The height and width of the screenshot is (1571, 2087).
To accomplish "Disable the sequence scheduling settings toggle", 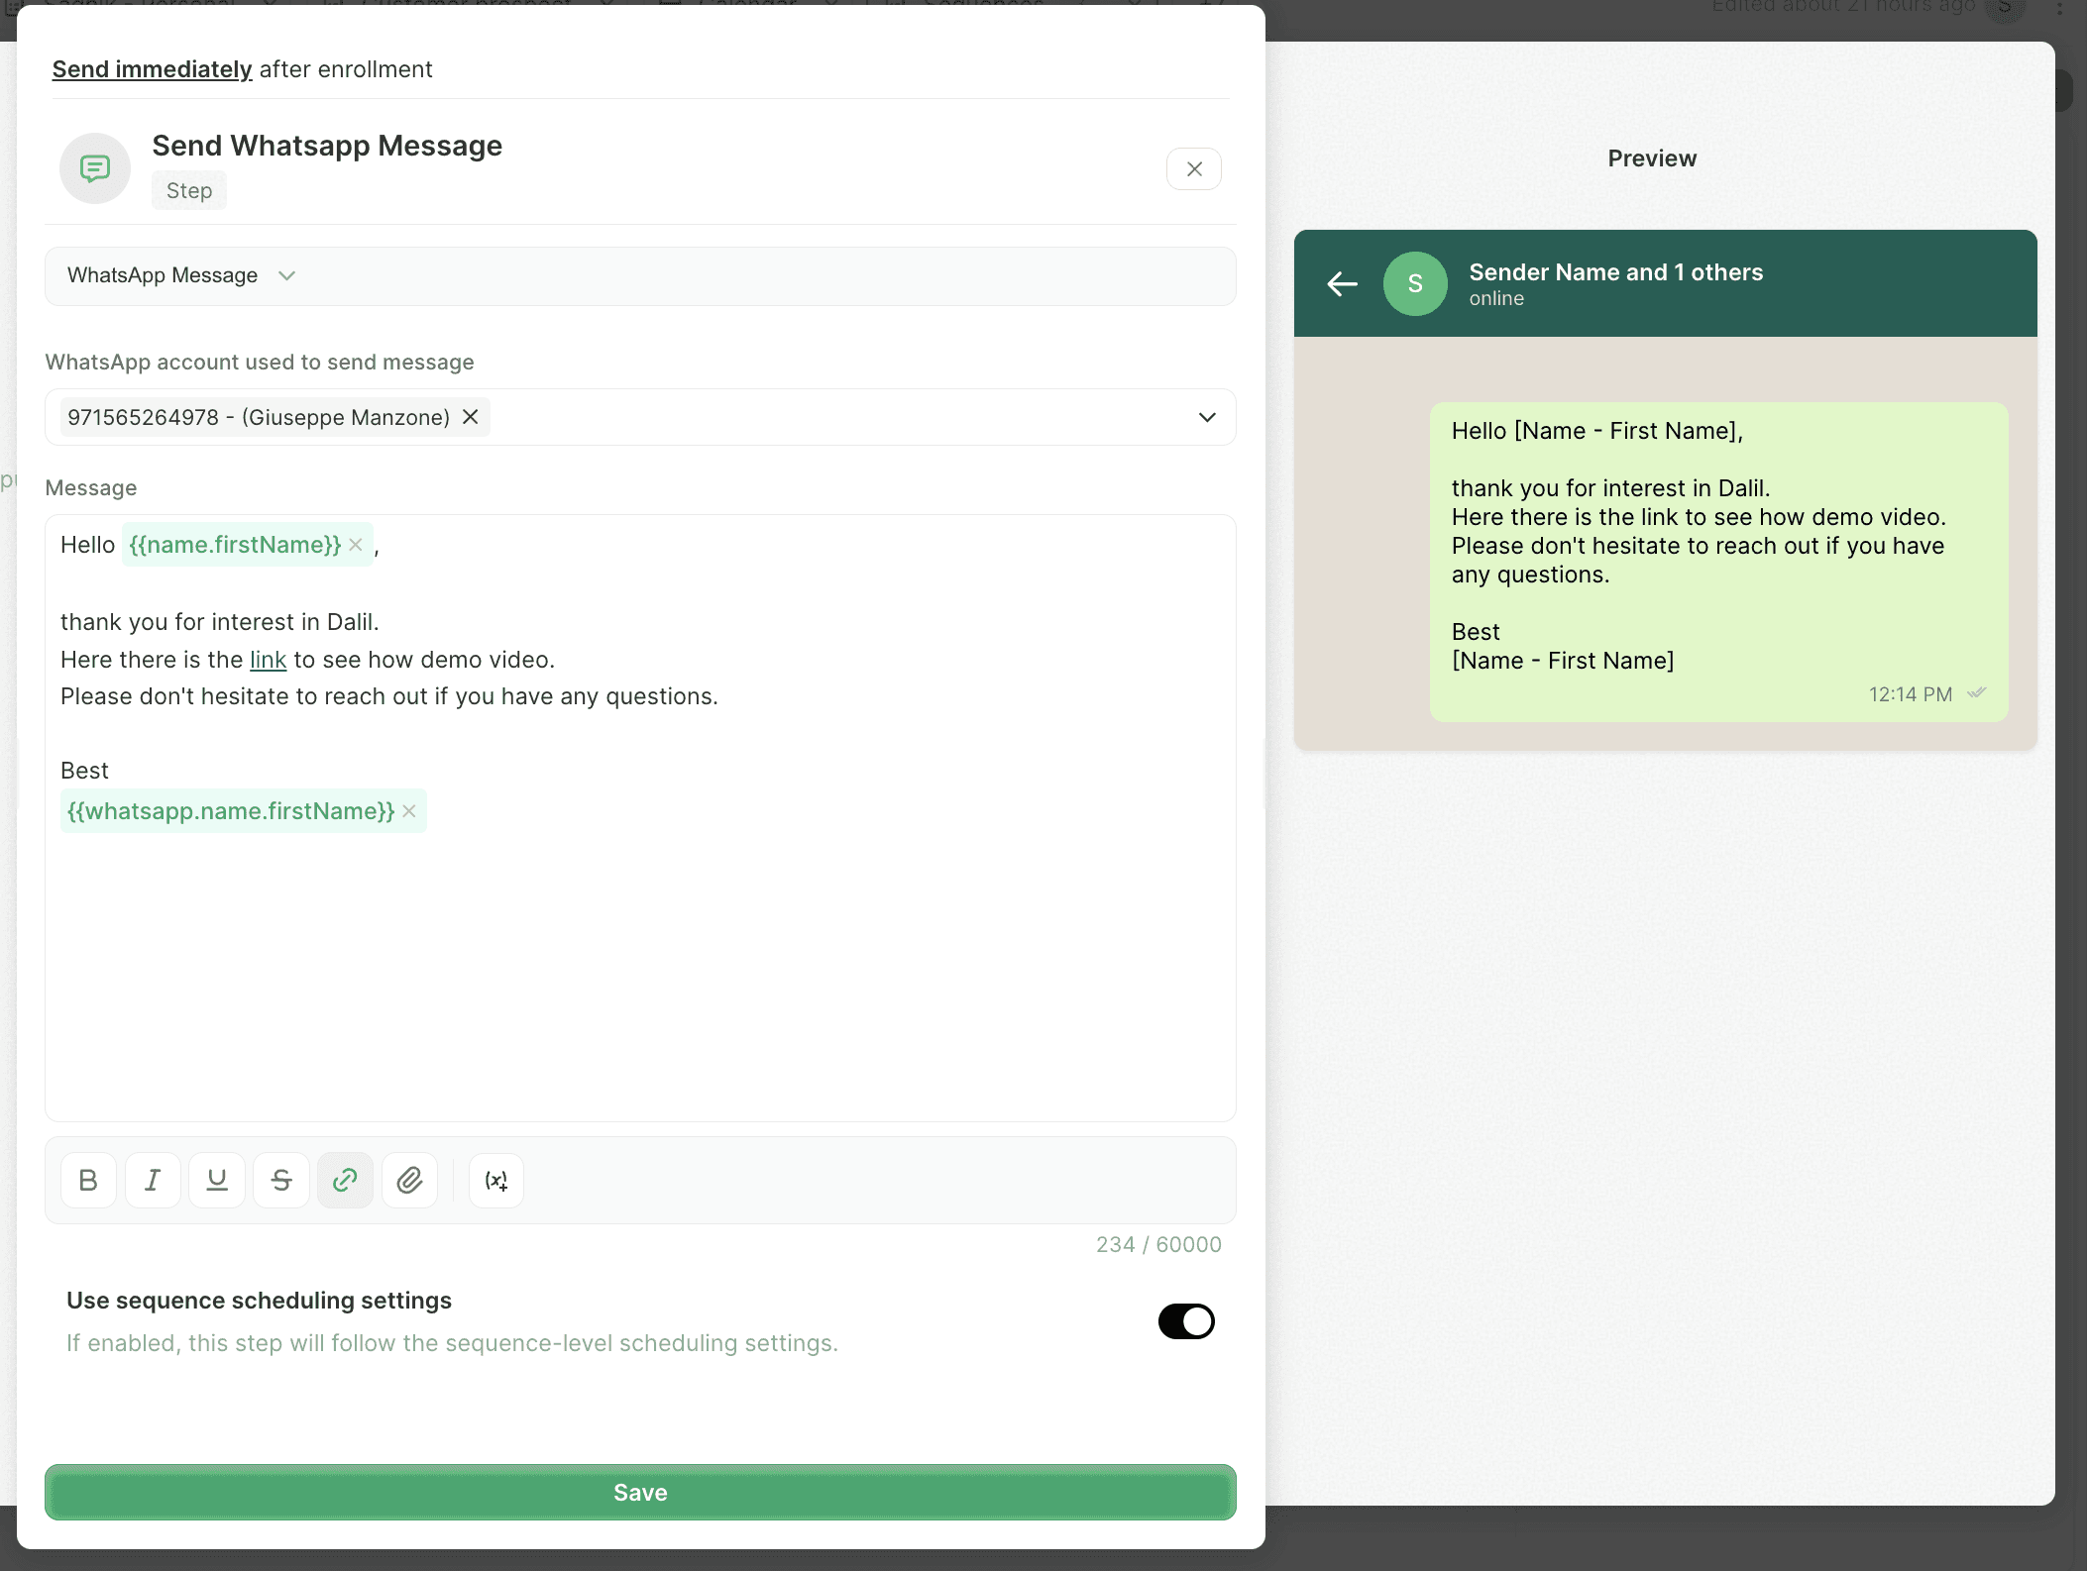I will point(1186,1321).
